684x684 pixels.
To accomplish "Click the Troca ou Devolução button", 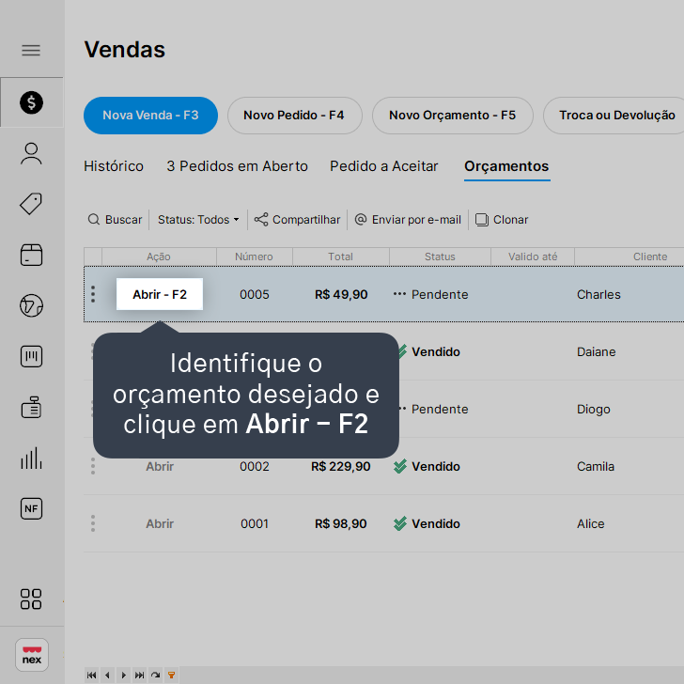I will click(615, 116).
